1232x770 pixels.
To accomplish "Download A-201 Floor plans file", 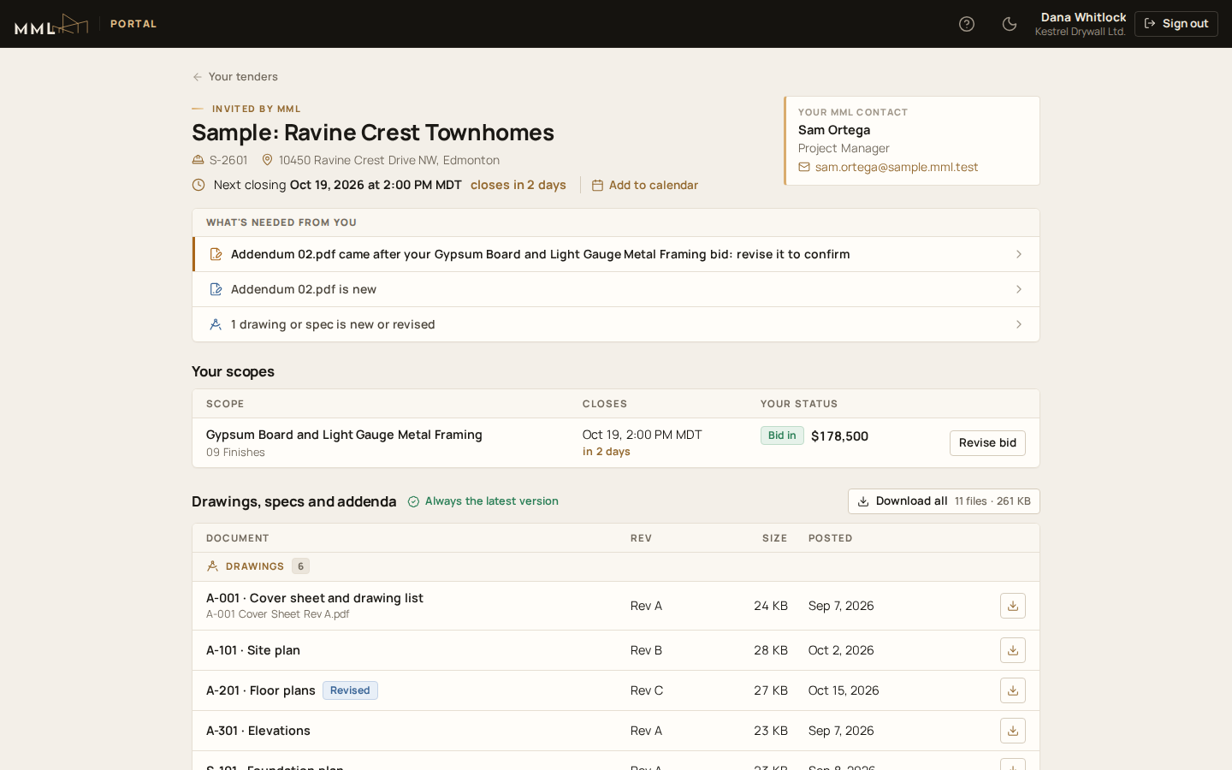I will point(1013,690).
